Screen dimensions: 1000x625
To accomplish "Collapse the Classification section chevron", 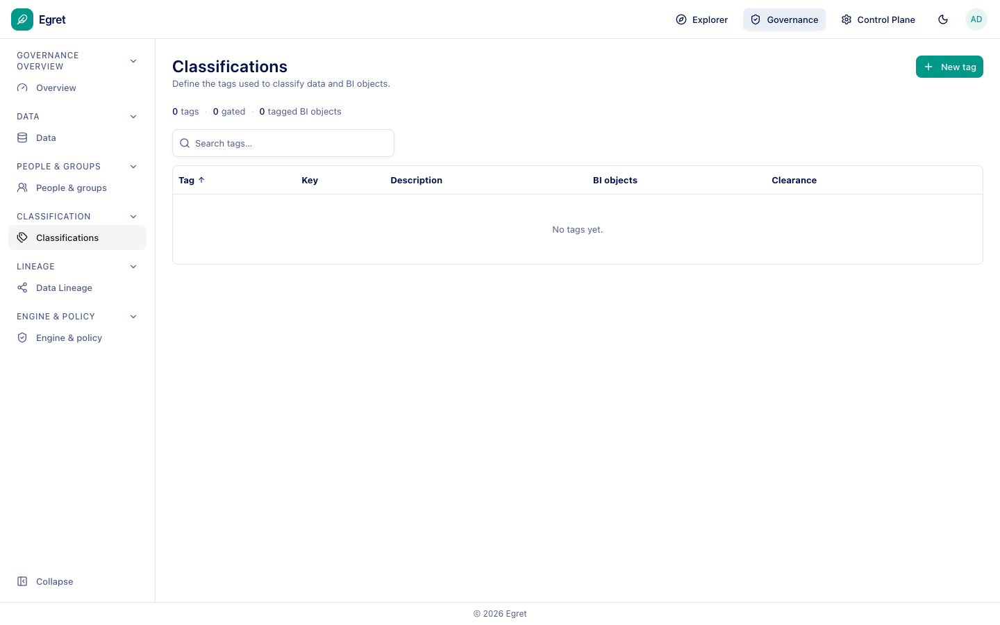I will [x=133, y=217].
